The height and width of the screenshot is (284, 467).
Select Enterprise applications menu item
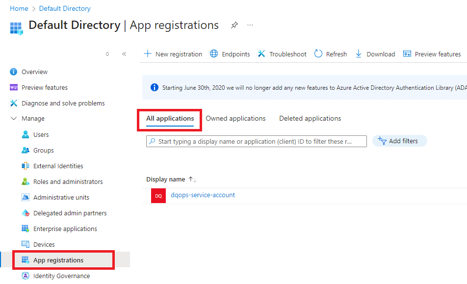tap(65, 229)
